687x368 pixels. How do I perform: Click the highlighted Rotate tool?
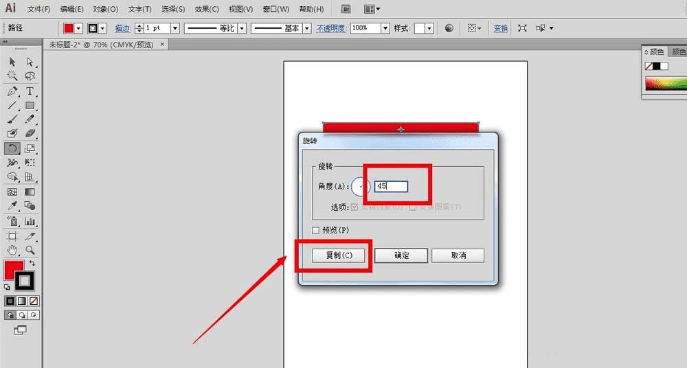click(x=12, y=148)
